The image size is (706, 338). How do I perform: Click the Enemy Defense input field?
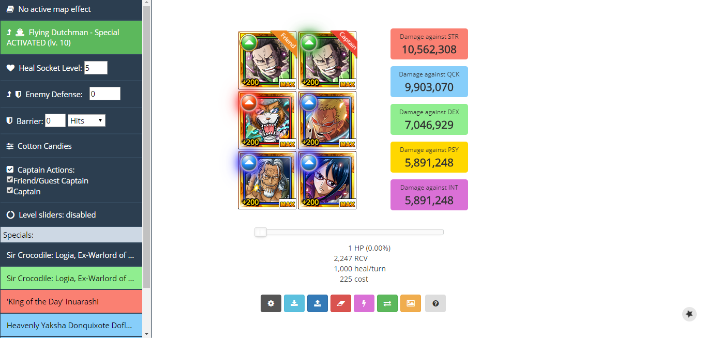[105, 94]
